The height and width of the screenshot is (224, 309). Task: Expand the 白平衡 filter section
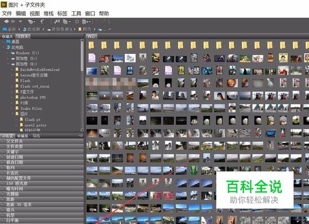[x=42, y=220]
